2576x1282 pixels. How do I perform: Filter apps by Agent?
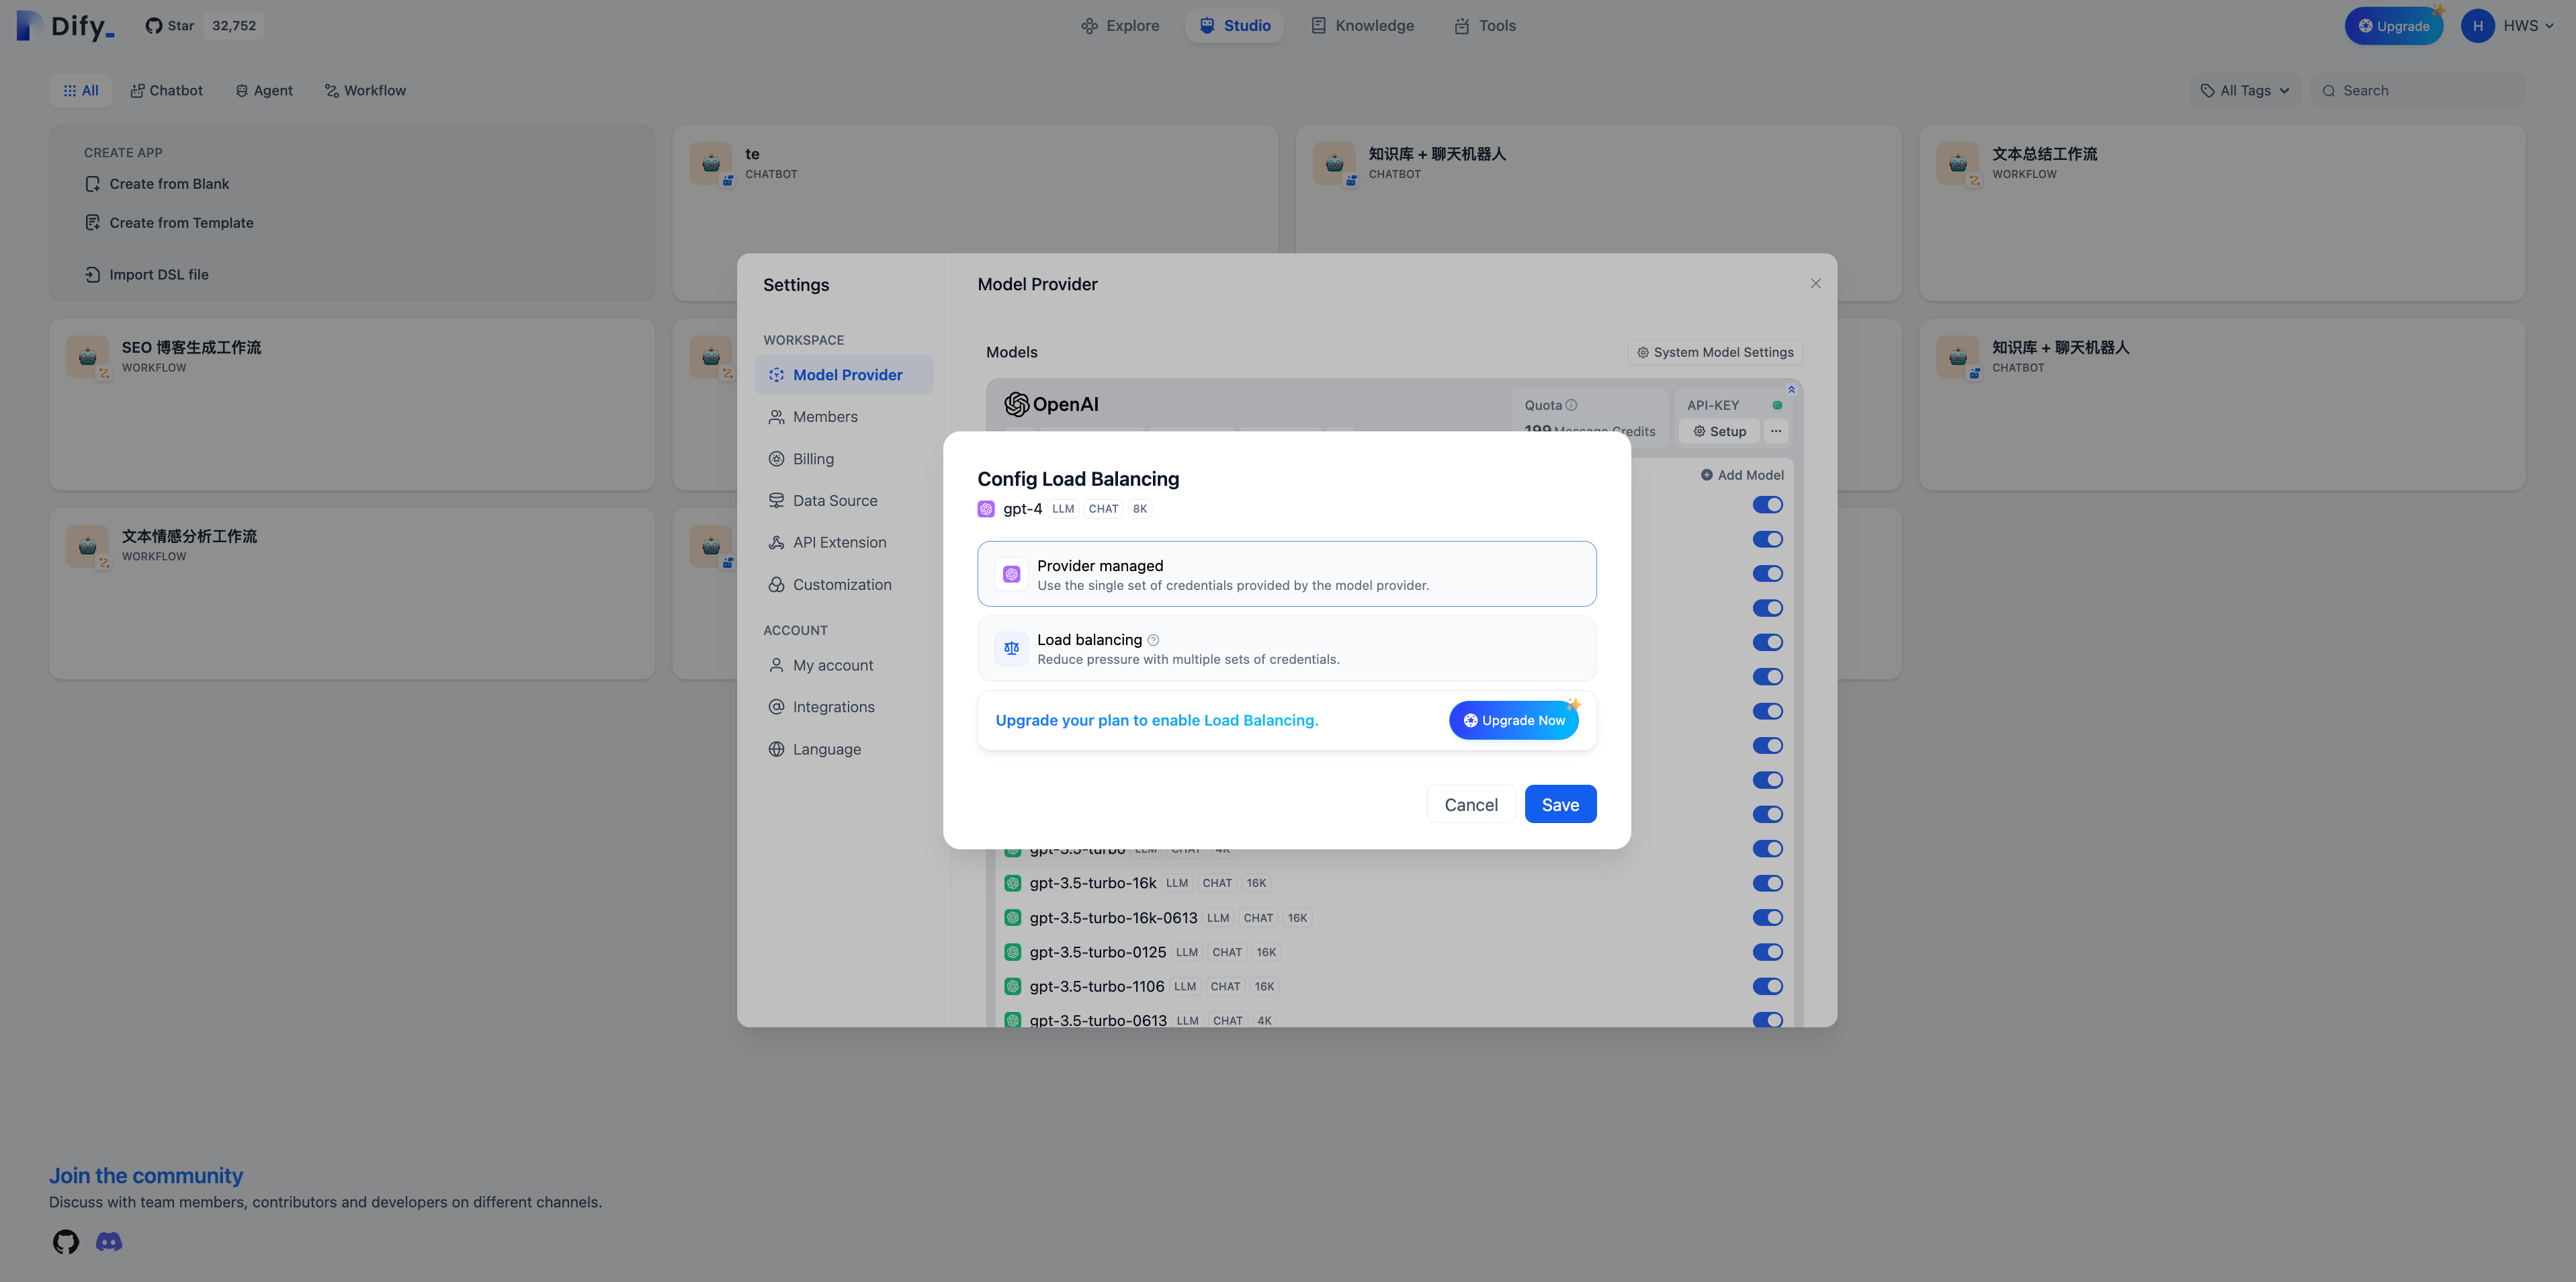click(264, 91)
